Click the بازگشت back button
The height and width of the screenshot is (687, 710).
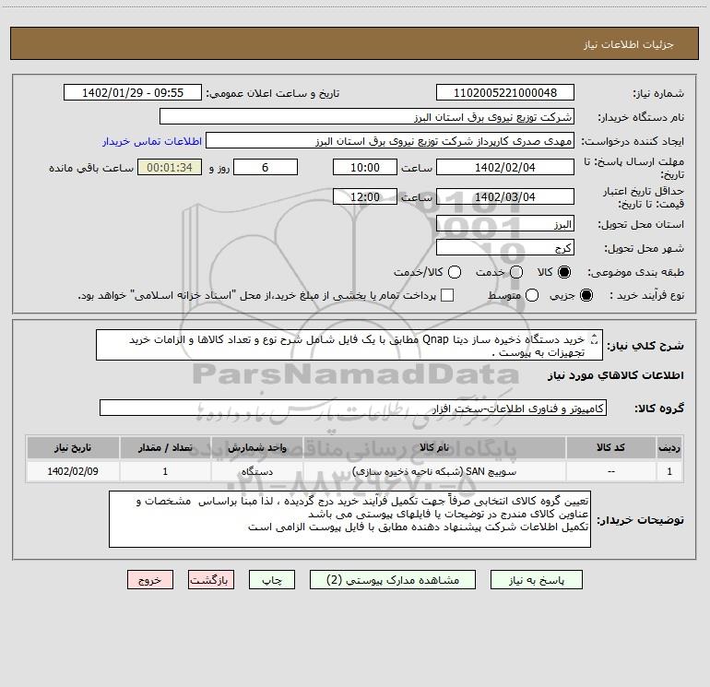211,580
